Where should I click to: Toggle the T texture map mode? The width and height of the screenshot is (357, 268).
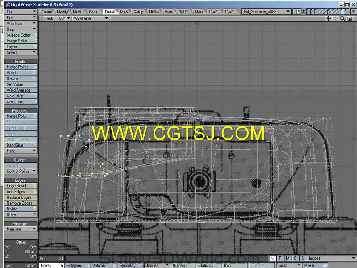coord(280,259)
